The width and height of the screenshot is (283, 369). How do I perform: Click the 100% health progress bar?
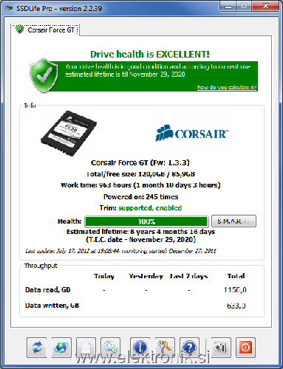click(146, 221)
